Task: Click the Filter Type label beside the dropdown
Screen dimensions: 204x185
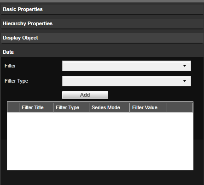Action: (17, 81)
